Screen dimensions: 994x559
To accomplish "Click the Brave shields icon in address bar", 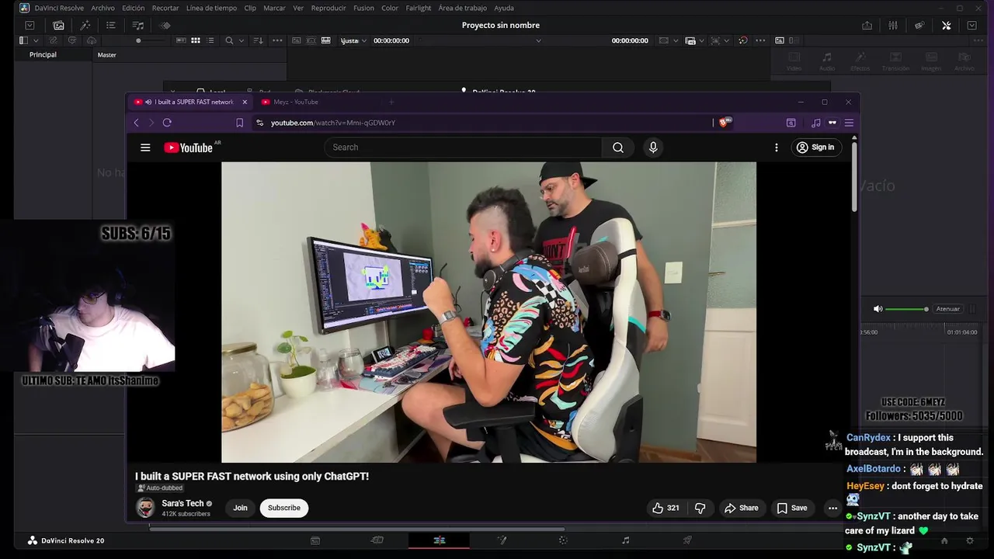I will [x=724, y=123].
